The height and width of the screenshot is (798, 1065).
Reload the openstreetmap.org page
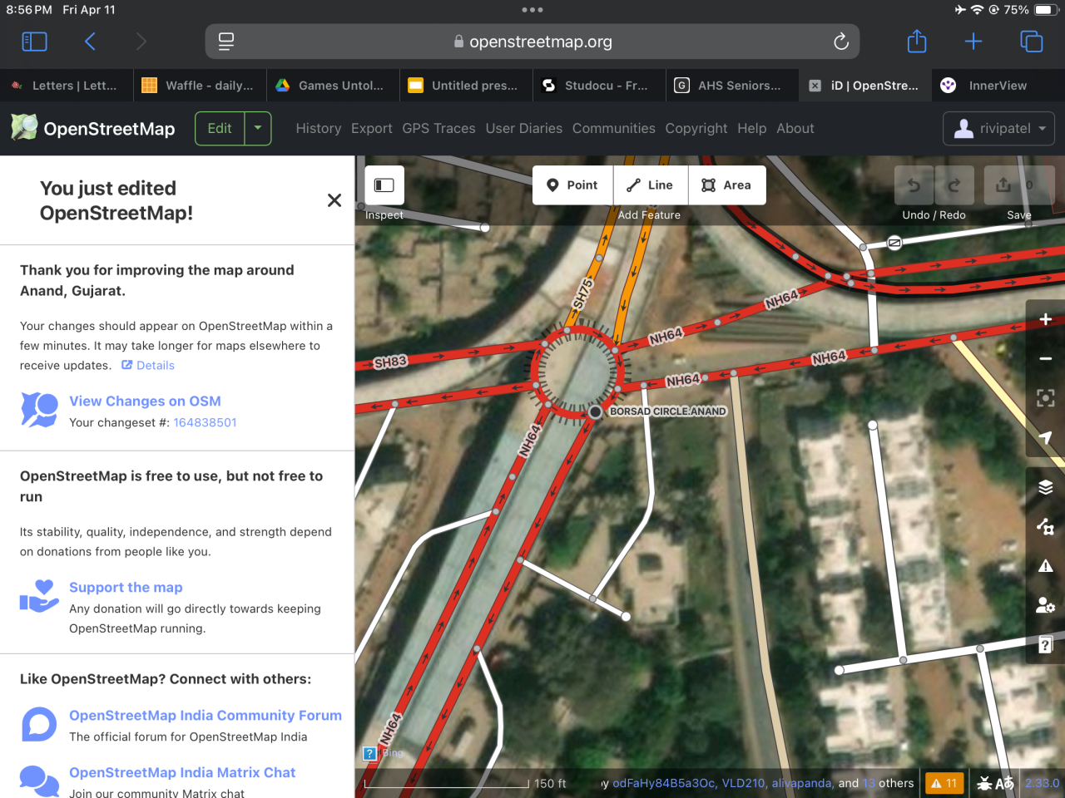[x=840, y=42]
